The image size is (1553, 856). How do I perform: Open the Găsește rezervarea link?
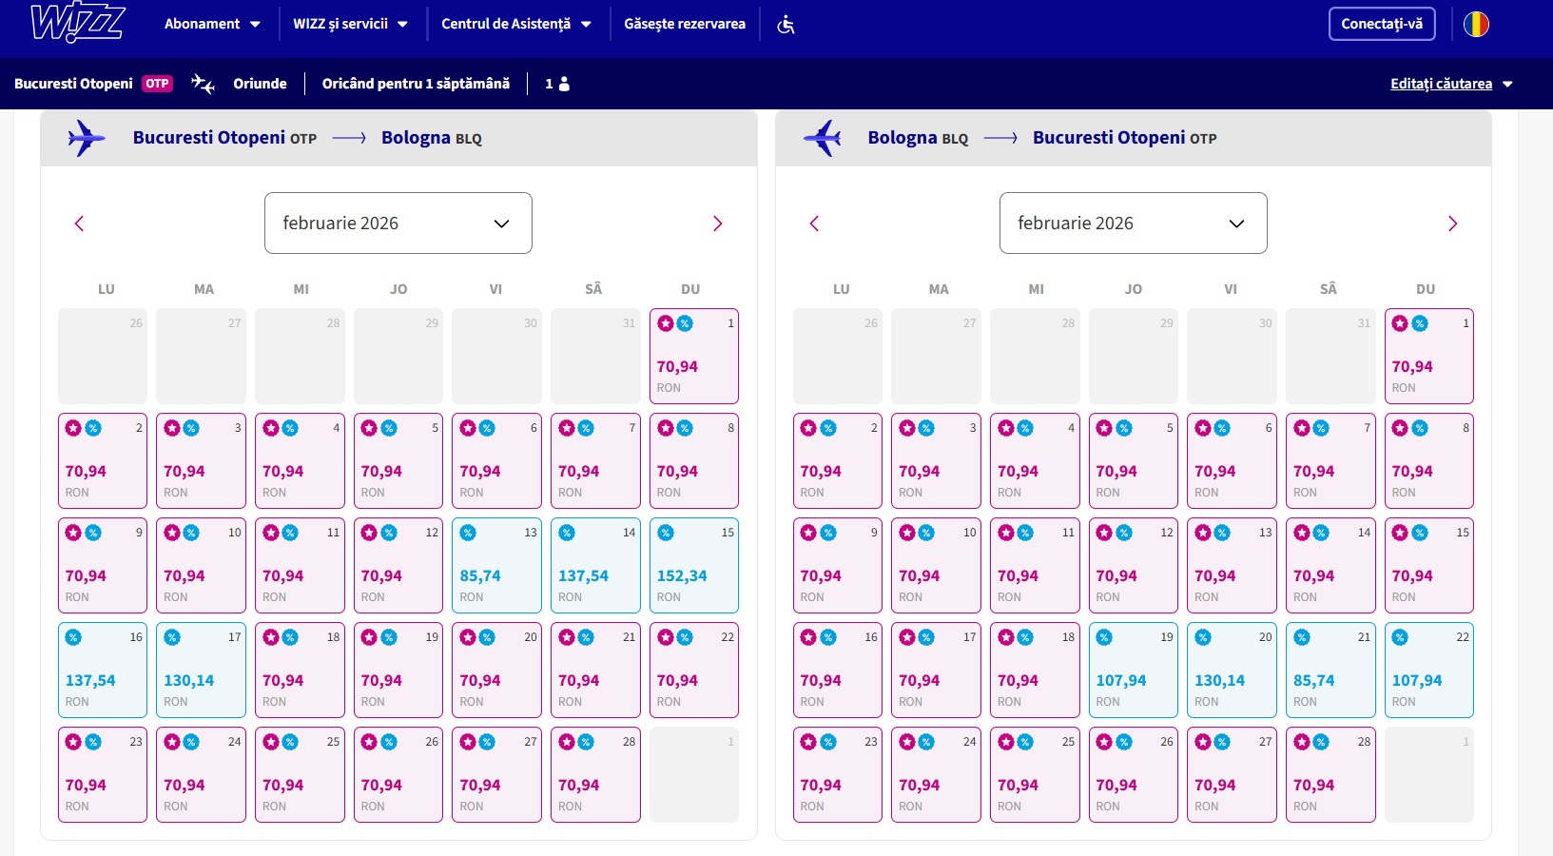coord(684,24)
